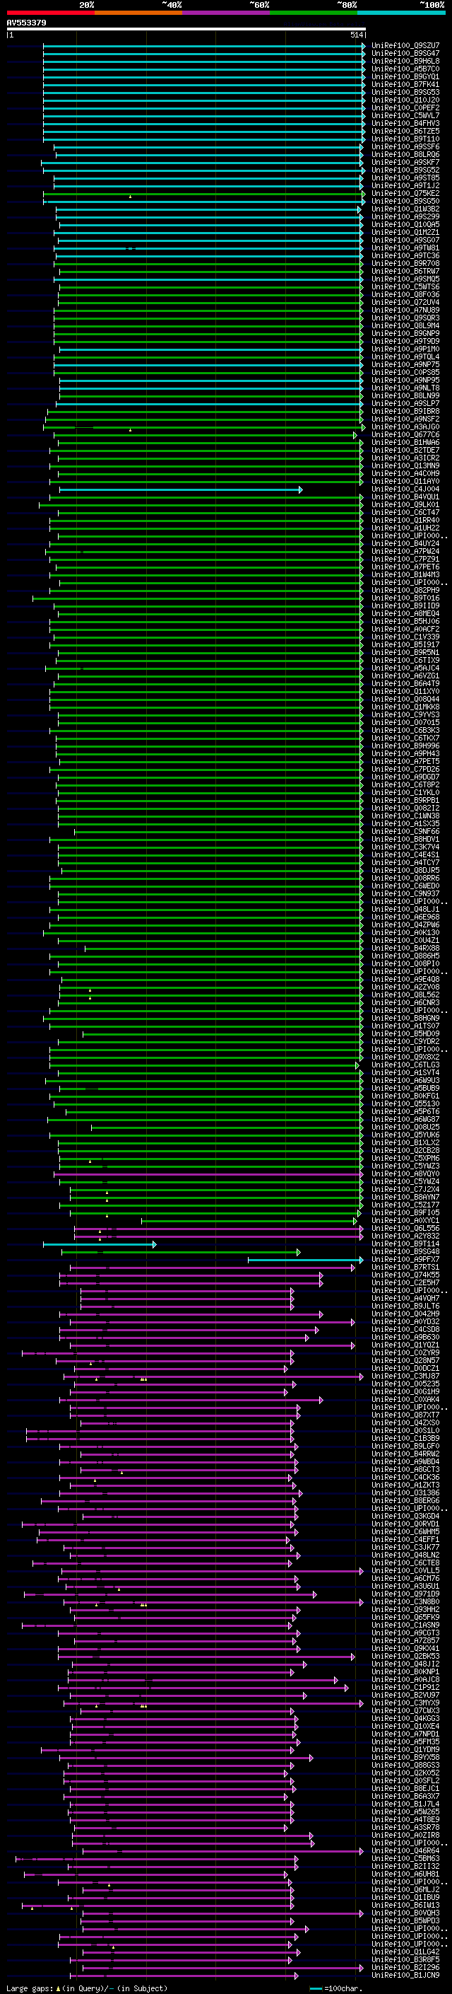Click the cyan alignment bar for A9PFX7
The height and width of the screenshot is (1994, 452).
305,1259
